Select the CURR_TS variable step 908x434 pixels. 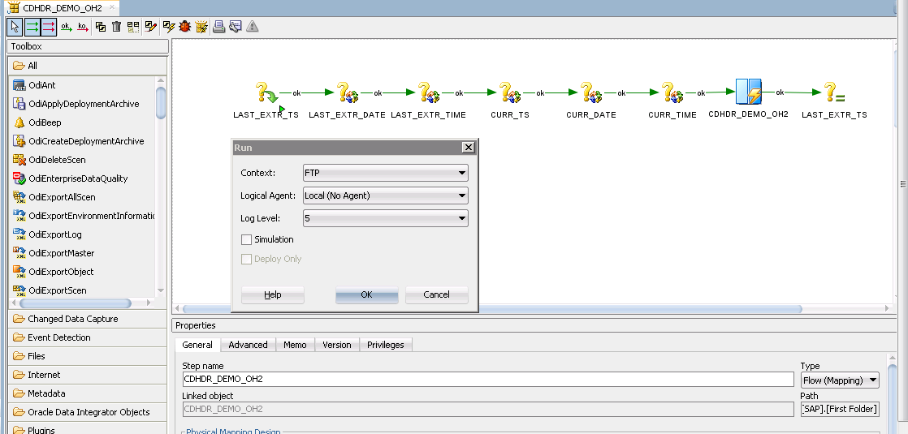click(509, 93)
